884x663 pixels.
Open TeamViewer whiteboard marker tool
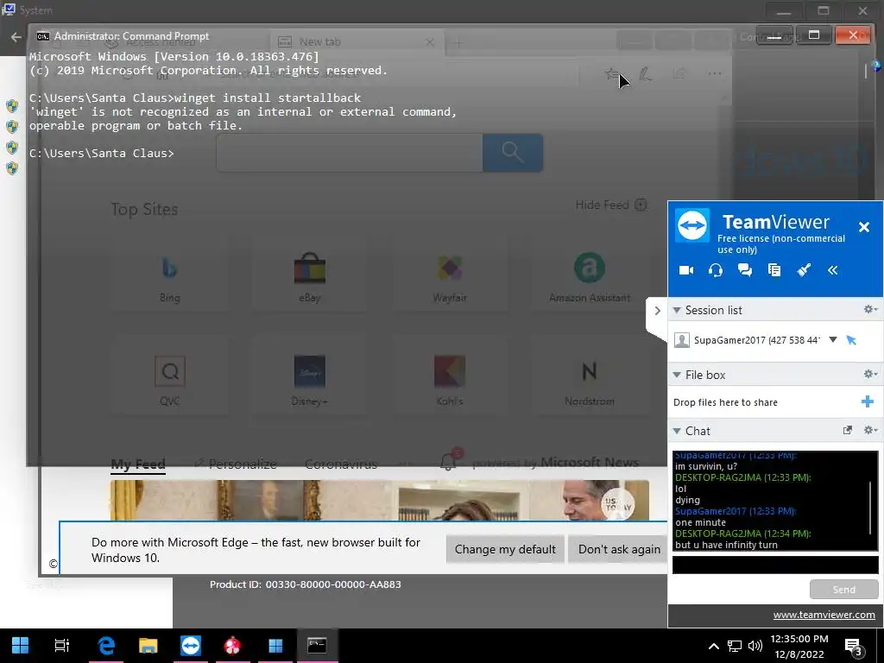(x=804, y=270)
